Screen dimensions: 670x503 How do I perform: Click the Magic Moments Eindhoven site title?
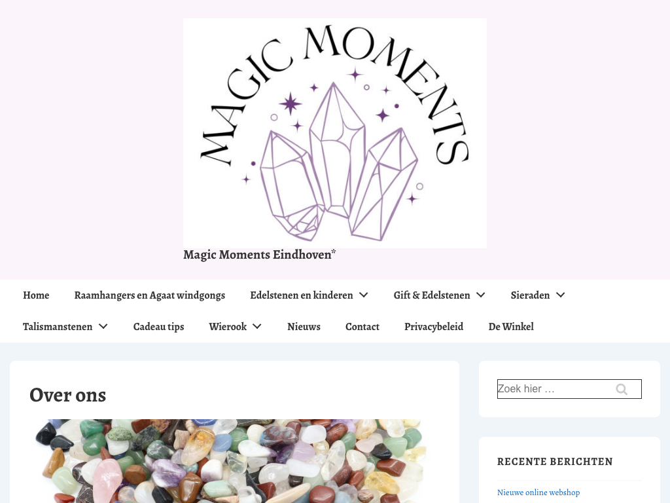(x=259, y=255)
